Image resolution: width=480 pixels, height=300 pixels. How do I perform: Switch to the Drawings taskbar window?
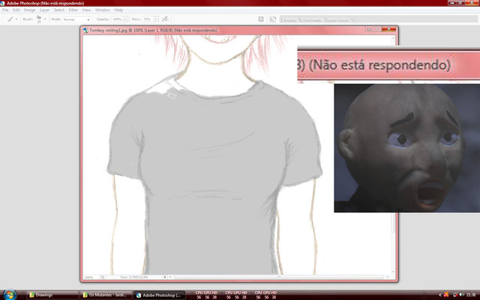(52, 295)
